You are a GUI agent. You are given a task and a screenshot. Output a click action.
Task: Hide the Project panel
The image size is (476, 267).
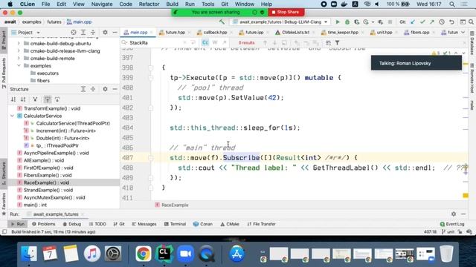[115, 32]
